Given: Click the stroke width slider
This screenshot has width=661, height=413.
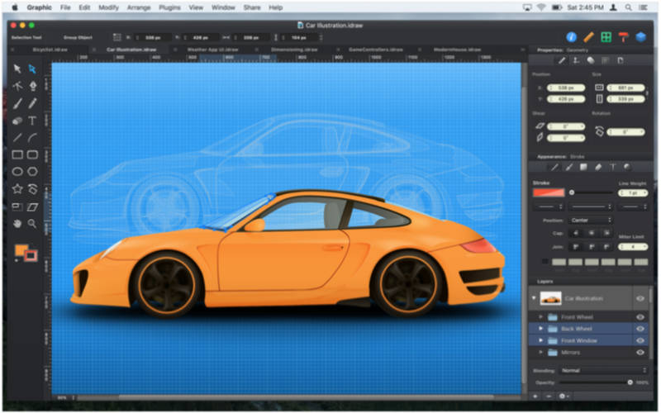Looking at the screenshot, I should tap(591, 192).
